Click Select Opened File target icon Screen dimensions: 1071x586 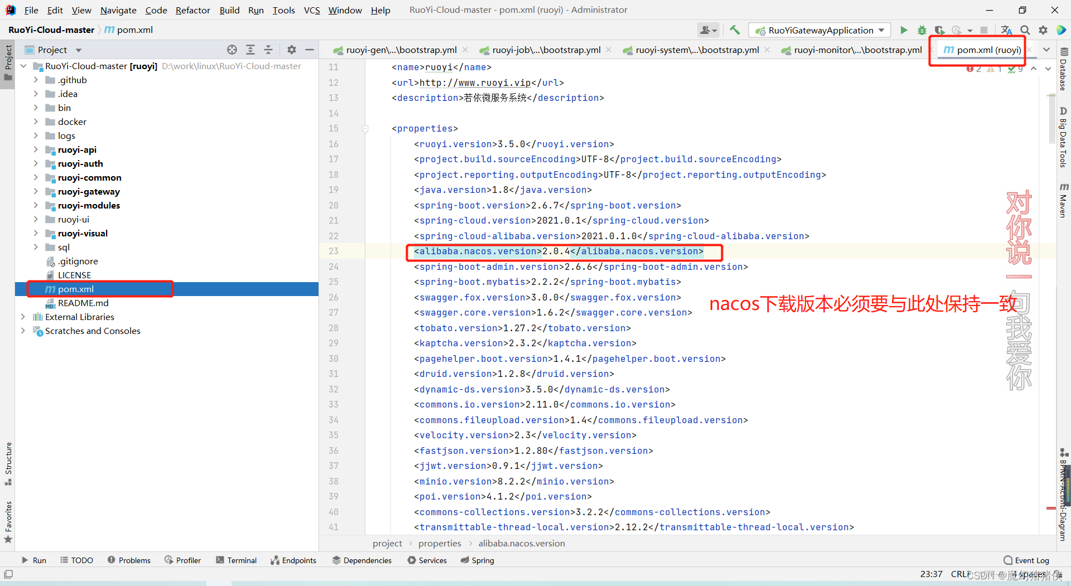pyautogui.click(x=232, y=50)
